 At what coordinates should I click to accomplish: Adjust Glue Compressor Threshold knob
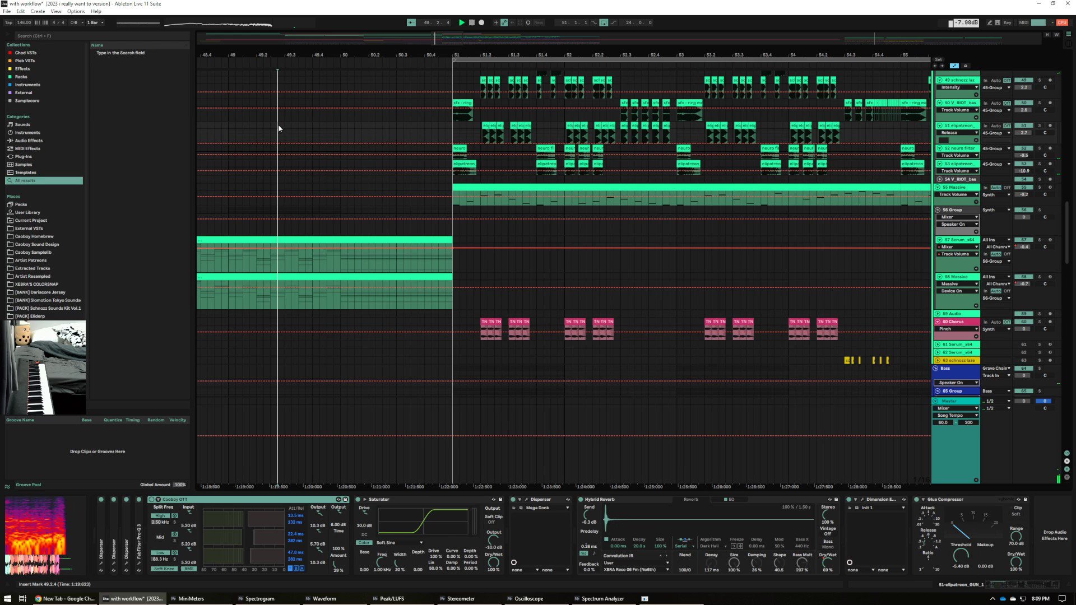(x=961, y=555)
